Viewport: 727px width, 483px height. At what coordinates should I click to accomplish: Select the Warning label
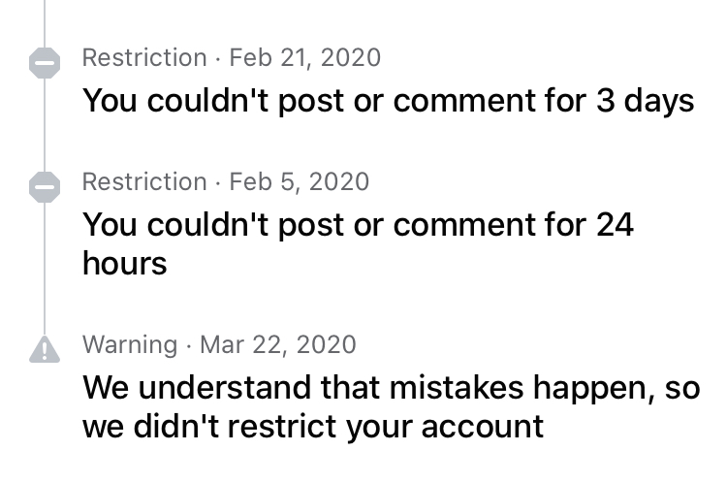tap(130, 344)
